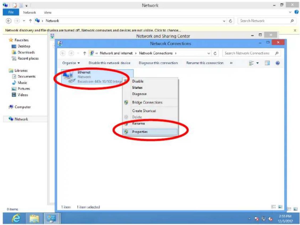Open the Network ribbon tab

point(30,12)
